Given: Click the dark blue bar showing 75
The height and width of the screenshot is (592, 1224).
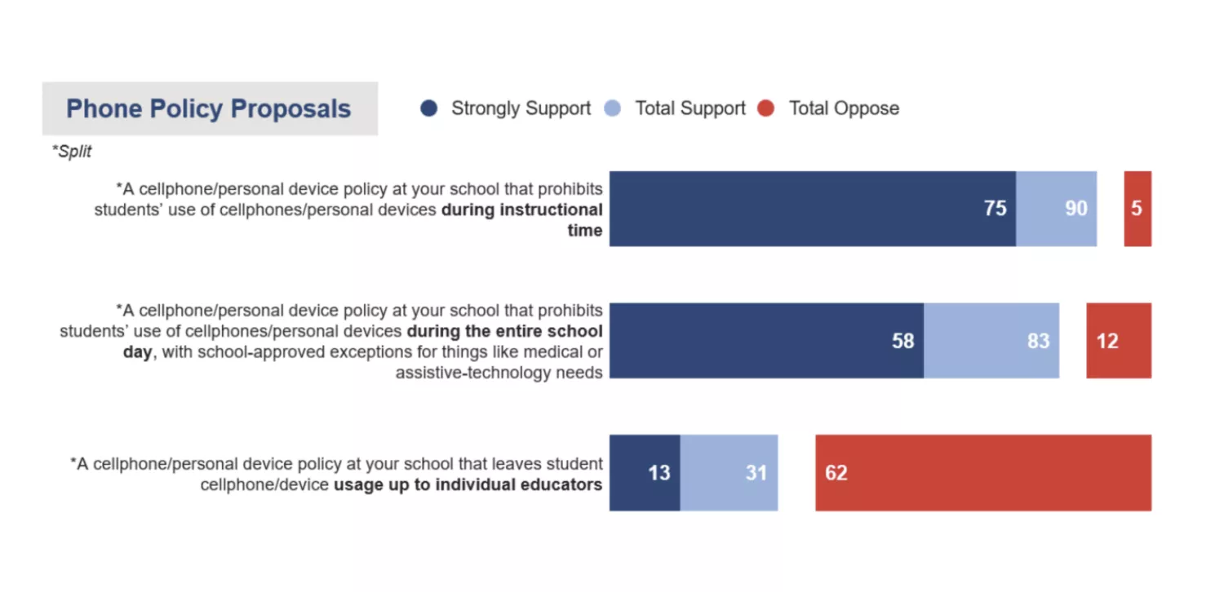Looking at the screenshot, I should (x=812, y=209).
